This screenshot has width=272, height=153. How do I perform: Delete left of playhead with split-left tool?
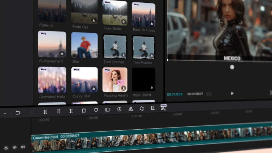[58, 111]
